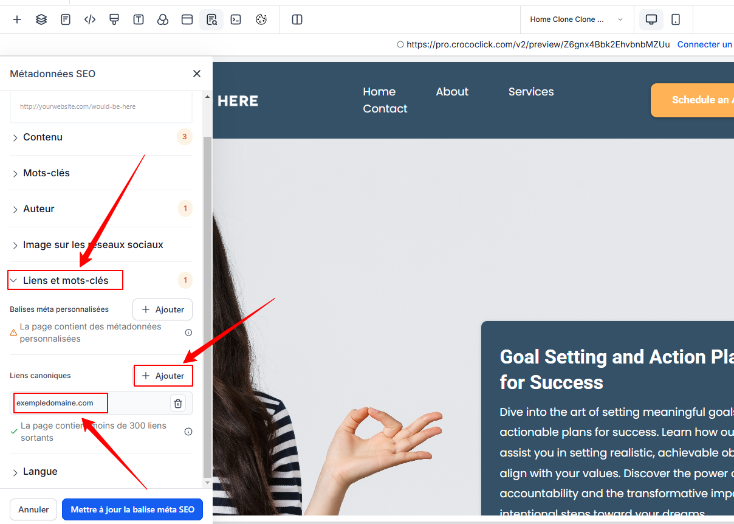Expand the Contenu section
The height and width of the screenshot is (524, 734).
43,137
